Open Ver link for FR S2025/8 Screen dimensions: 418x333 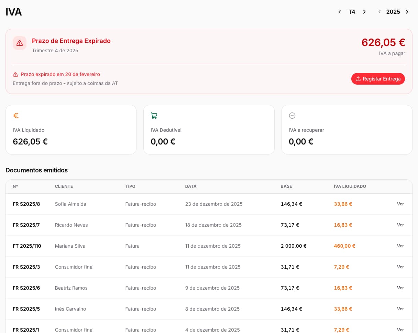point(400,204)
